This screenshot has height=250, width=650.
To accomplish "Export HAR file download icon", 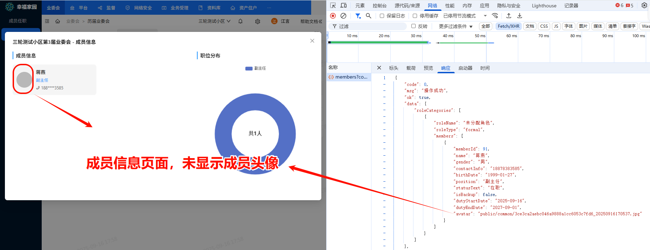I will pyautogui.click(x=520, y=16).
